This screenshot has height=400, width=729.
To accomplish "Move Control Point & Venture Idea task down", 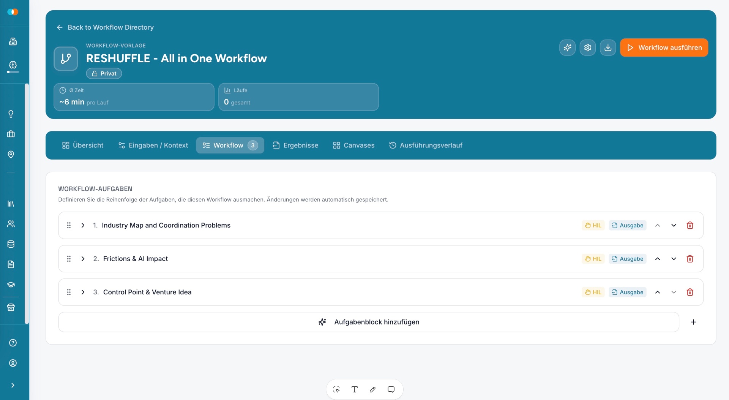I will pyautogui.click(x=674, y=292).
